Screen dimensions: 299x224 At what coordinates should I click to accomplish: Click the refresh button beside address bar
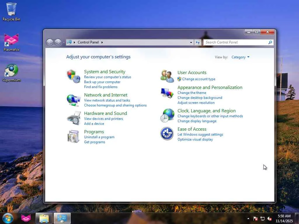pyautogui.click(x=198, y=42)
